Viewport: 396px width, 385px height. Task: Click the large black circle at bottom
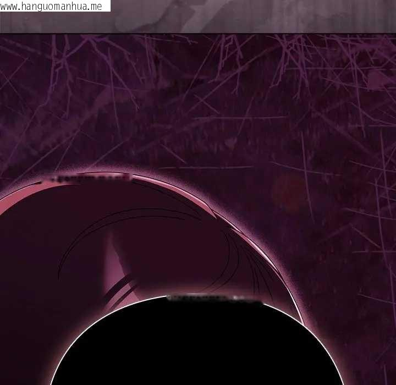198,346
